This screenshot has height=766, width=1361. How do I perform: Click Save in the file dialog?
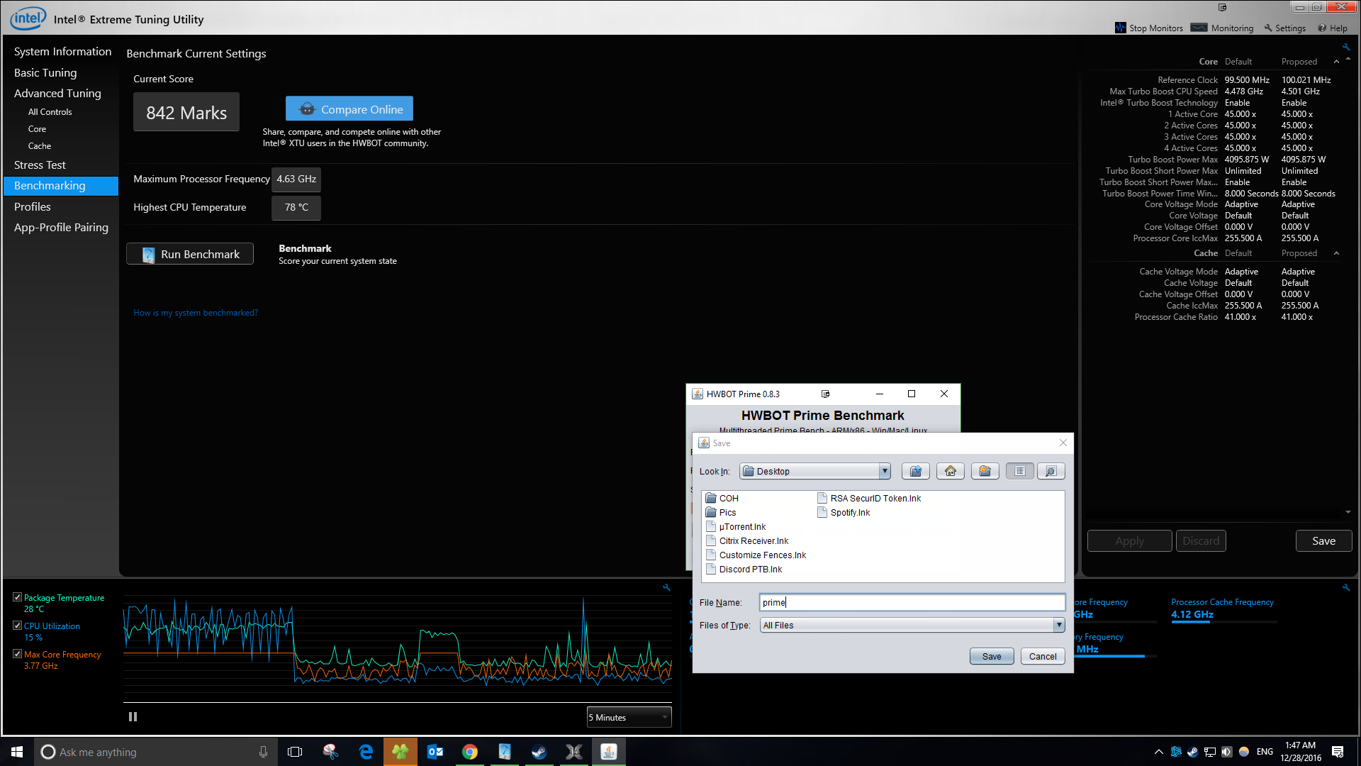(x=992, y=656)
